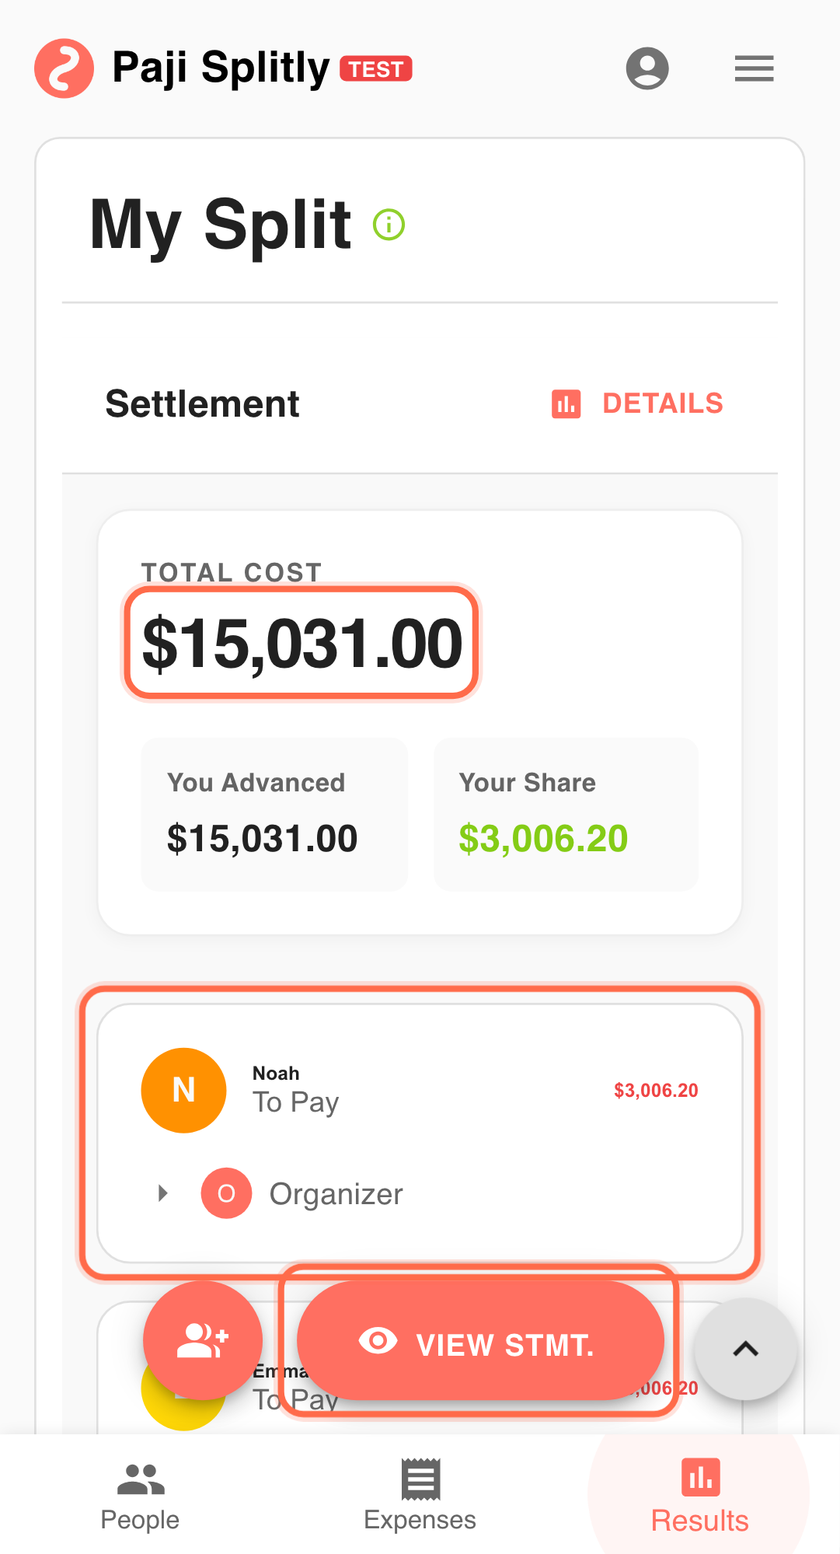Click the You Advanced card
Image resolution: width=840 pixels, height=1554 pixels.
pyautogui.click(x=274, y=814)
